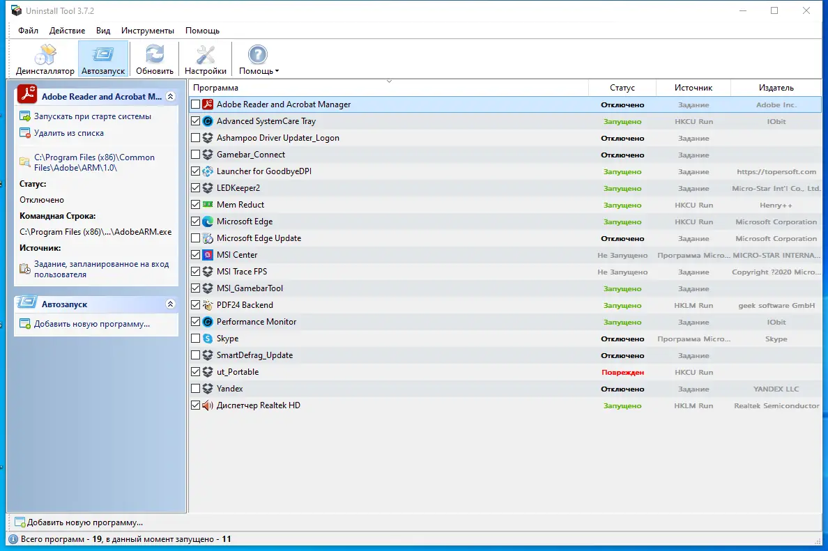Open the Помощь toolbar dropdown
828x551 pixels.
pyautogui.click(x=258, y=60)
